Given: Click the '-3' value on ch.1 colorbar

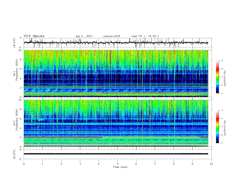Looking at the screenshot, I should coord(221,60).
